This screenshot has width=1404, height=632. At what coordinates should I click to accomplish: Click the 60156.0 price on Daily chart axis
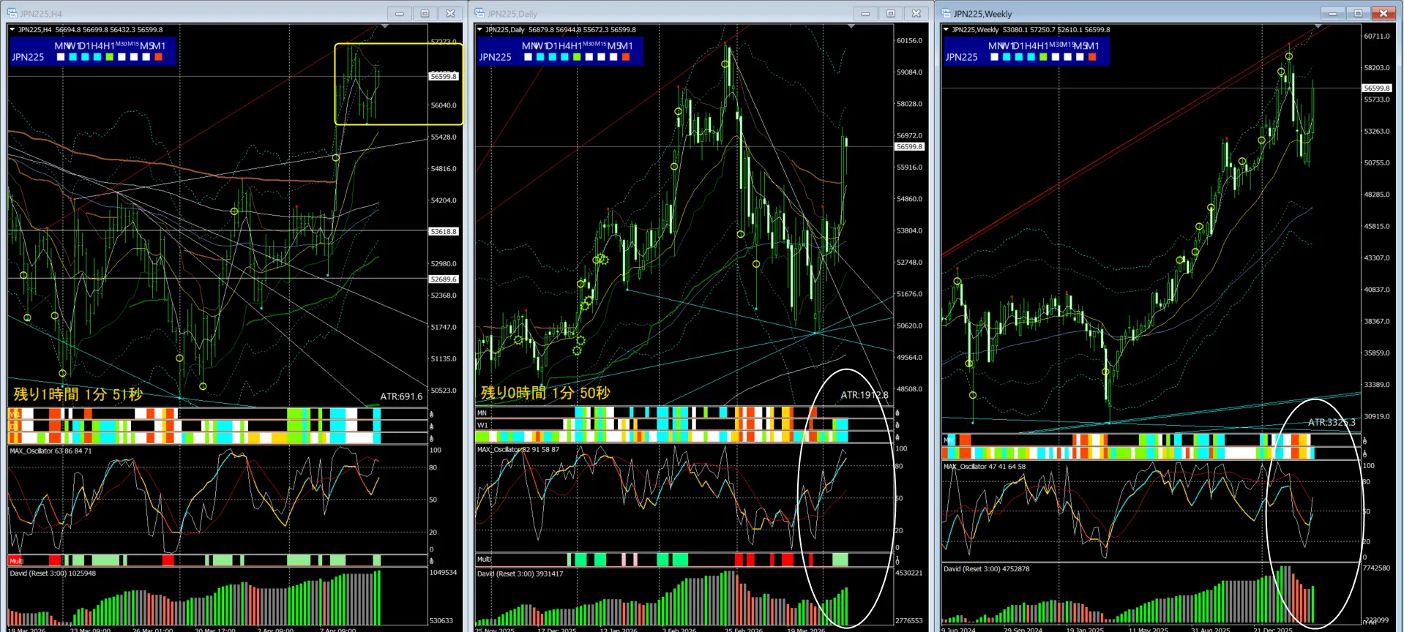click(x=909, y=41)
